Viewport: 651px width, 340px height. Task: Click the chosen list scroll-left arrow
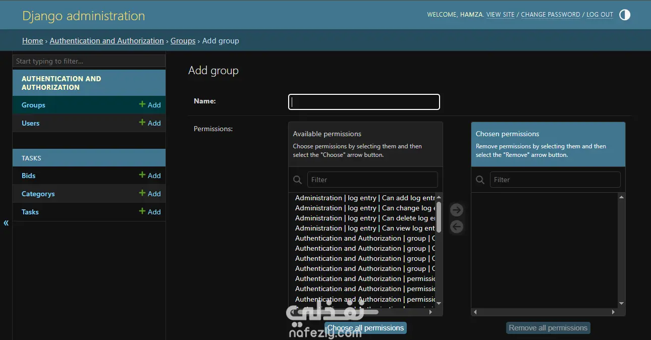point(475,312)
